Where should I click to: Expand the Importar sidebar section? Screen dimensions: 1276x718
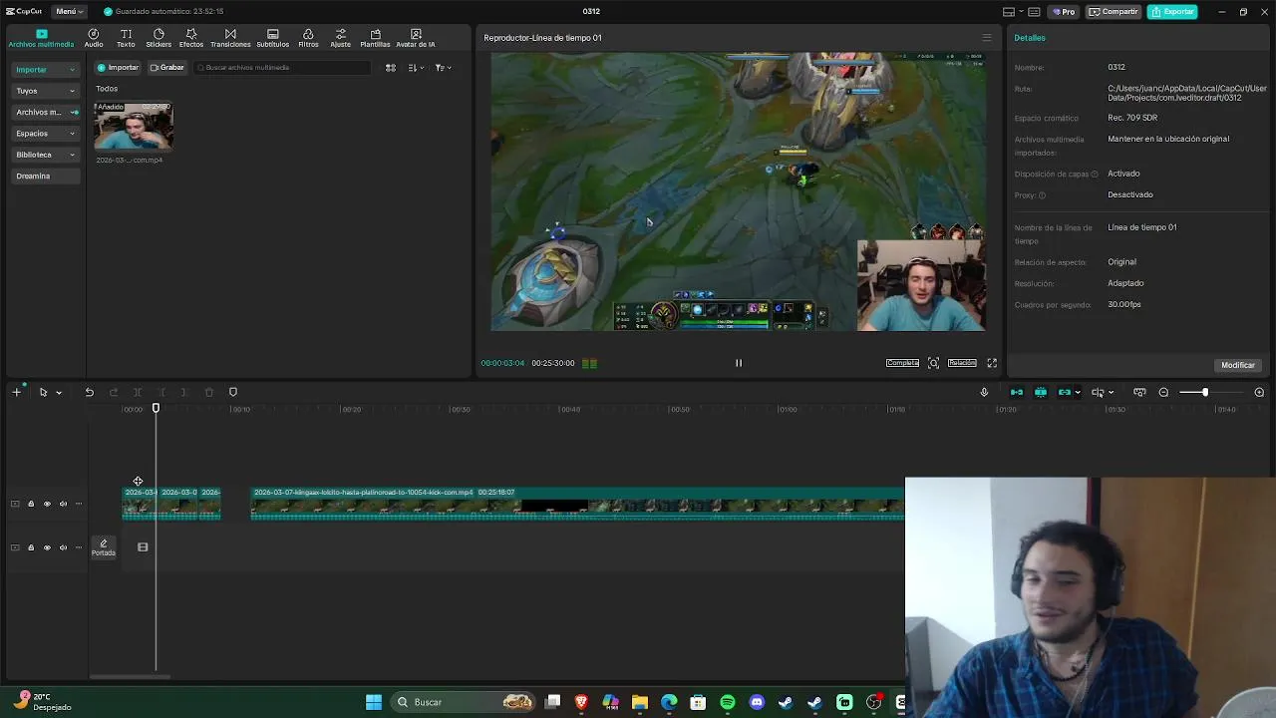pos(45,70)
